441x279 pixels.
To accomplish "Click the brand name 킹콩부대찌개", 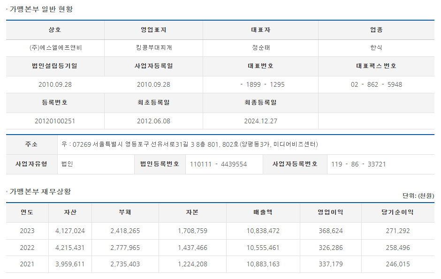I will (153, 47).
